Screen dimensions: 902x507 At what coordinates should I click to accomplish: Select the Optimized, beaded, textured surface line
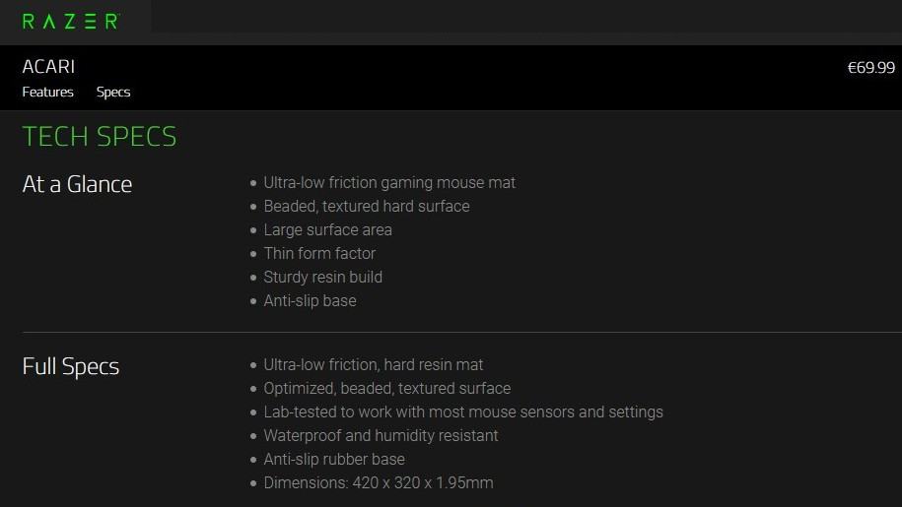coord(386,389)
